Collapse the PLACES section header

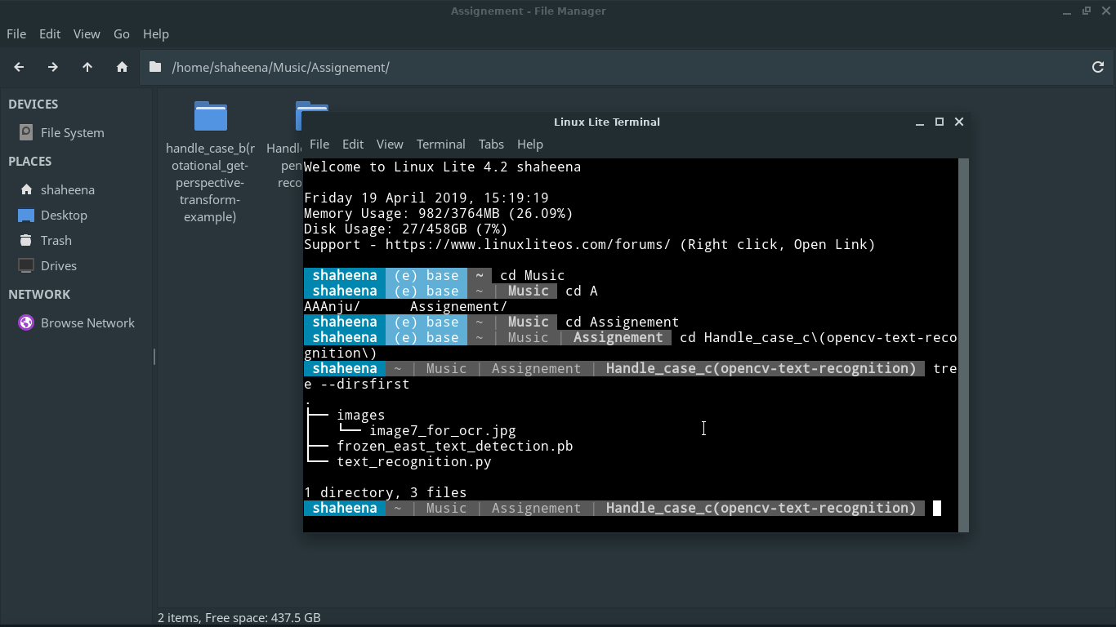pyautogui.click(x=29, y=161)
